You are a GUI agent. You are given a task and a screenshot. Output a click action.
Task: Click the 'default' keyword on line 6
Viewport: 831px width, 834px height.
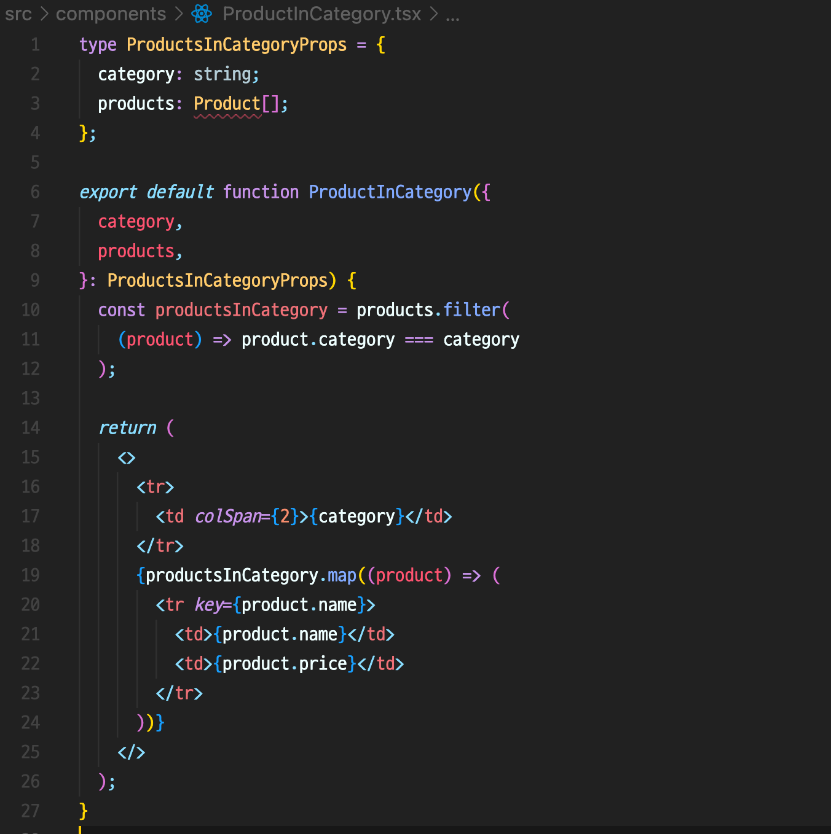coord(180,192)
